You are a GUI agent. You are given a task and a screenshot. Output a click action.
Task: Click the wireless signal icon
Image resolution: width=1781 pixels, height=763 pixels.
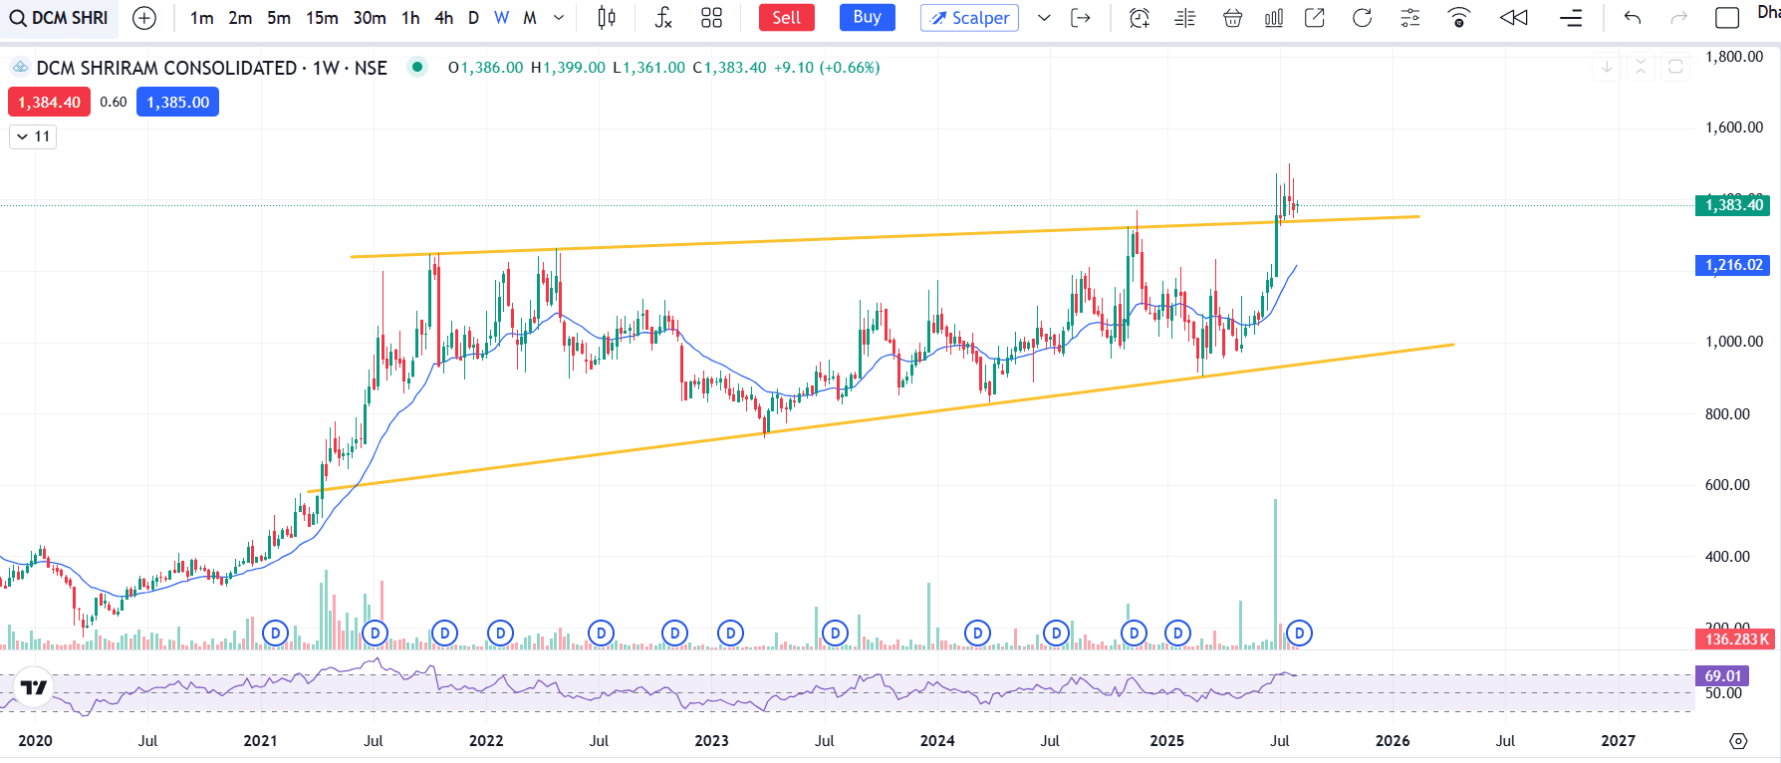(x=1459, y=18)
